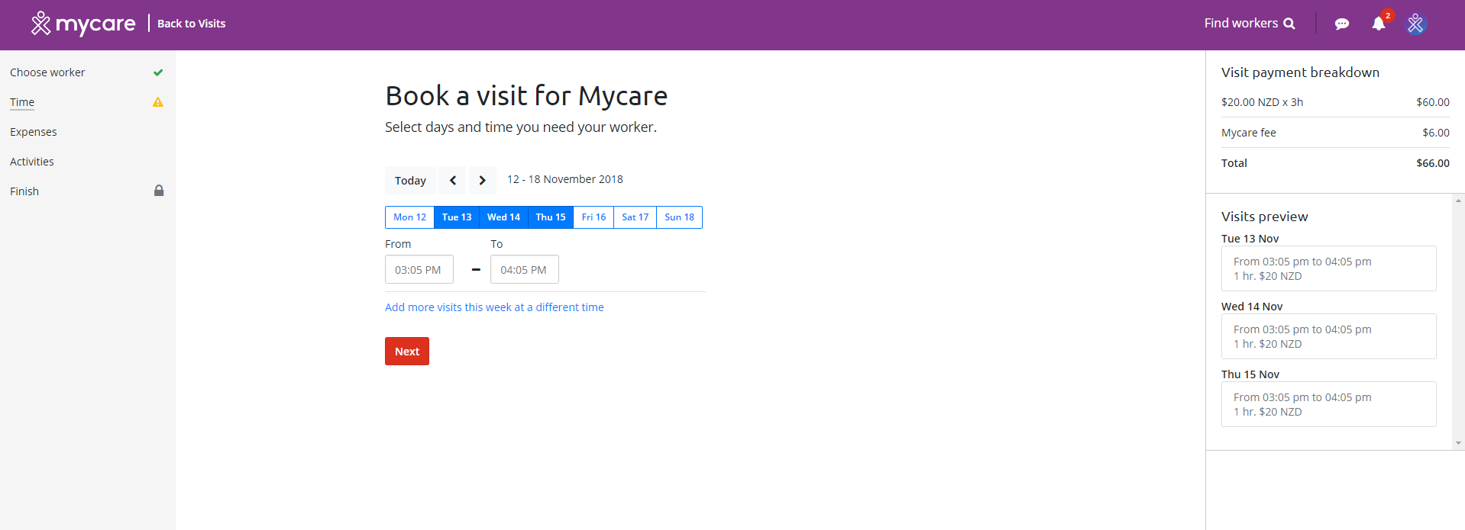Image resolution: width=1465 pixels, height=530 pixels.
Task: Click the 12 - 18 November 2018 date range
Action: (565, 179)
